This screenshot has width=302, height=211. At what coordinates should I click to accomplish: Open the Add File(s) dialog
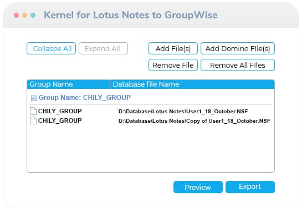173,48
